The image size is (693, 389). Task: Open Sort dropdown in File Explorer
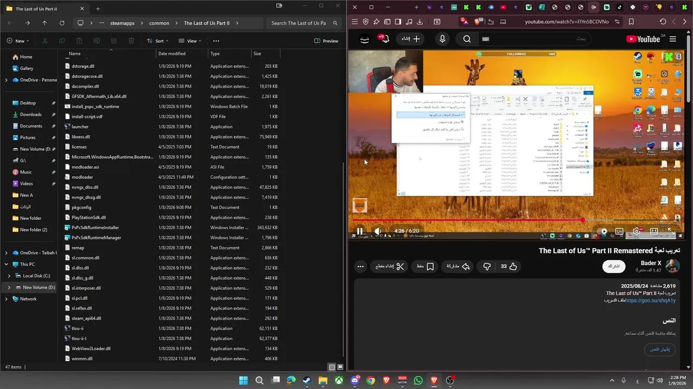(158, 41)
